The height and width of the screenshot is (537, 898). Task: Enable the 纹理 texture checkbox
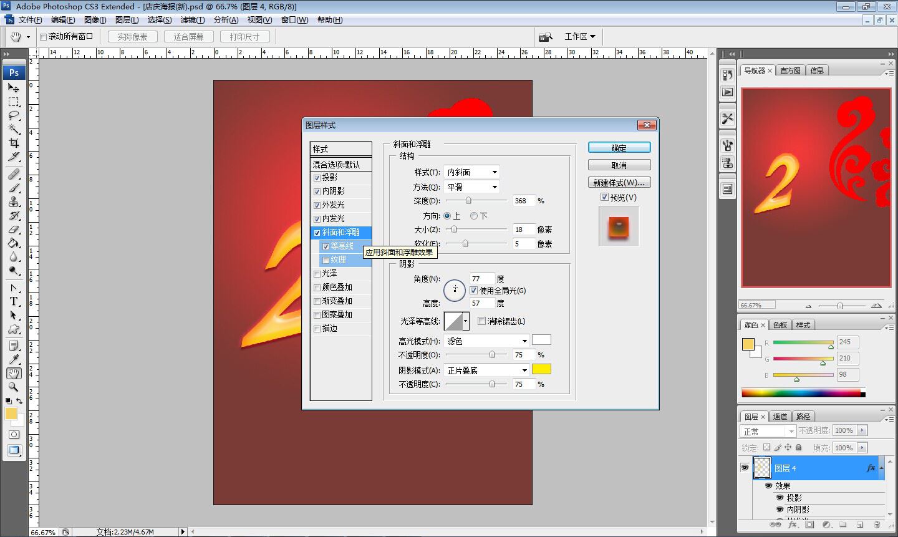pyautogui.click(x=326, y=260)
